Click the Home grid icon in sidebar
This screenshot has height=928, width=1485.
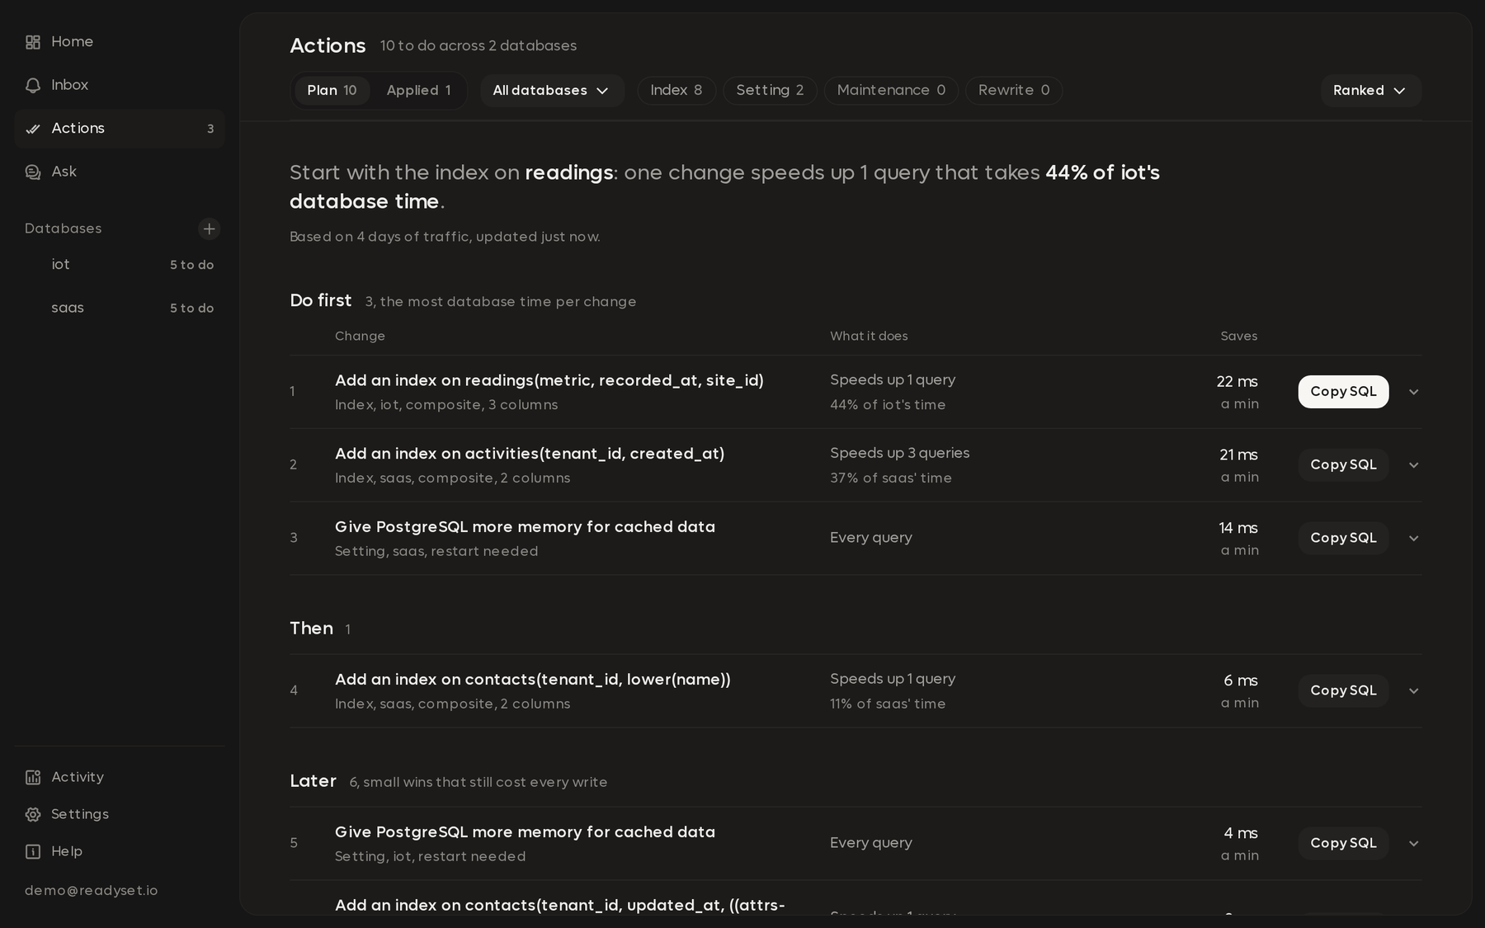(33, 42)
